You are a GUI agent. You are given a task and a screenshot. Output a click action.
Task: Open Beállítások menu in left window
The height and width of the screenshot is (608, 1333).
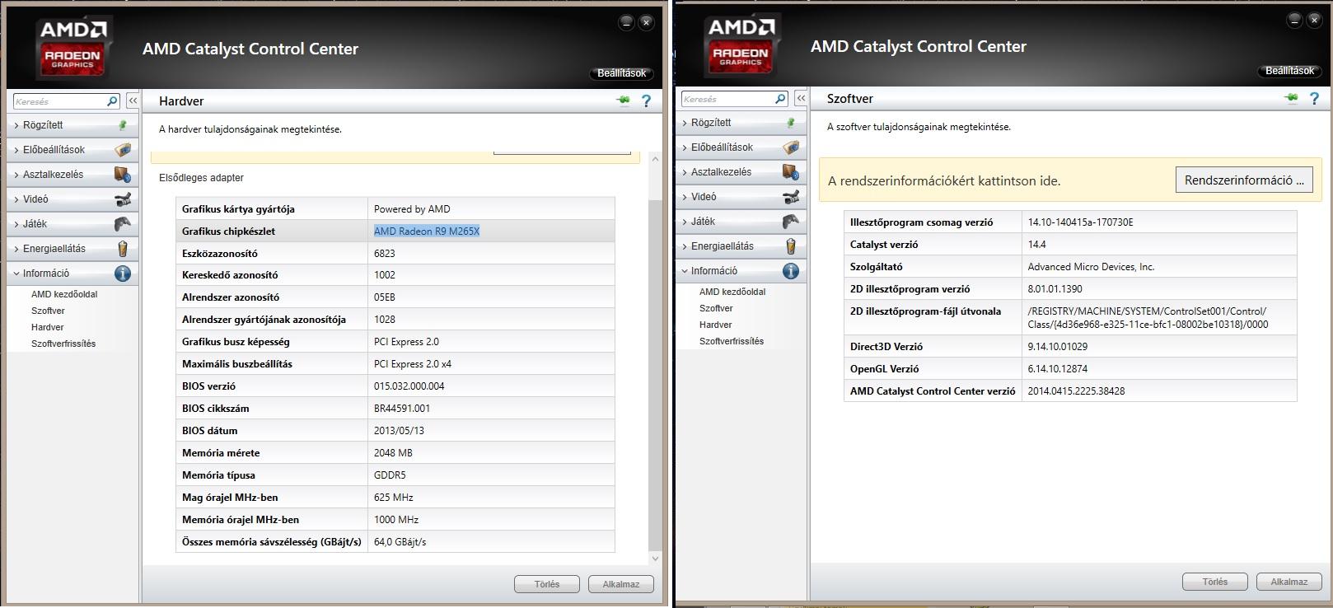click(622, 73)
